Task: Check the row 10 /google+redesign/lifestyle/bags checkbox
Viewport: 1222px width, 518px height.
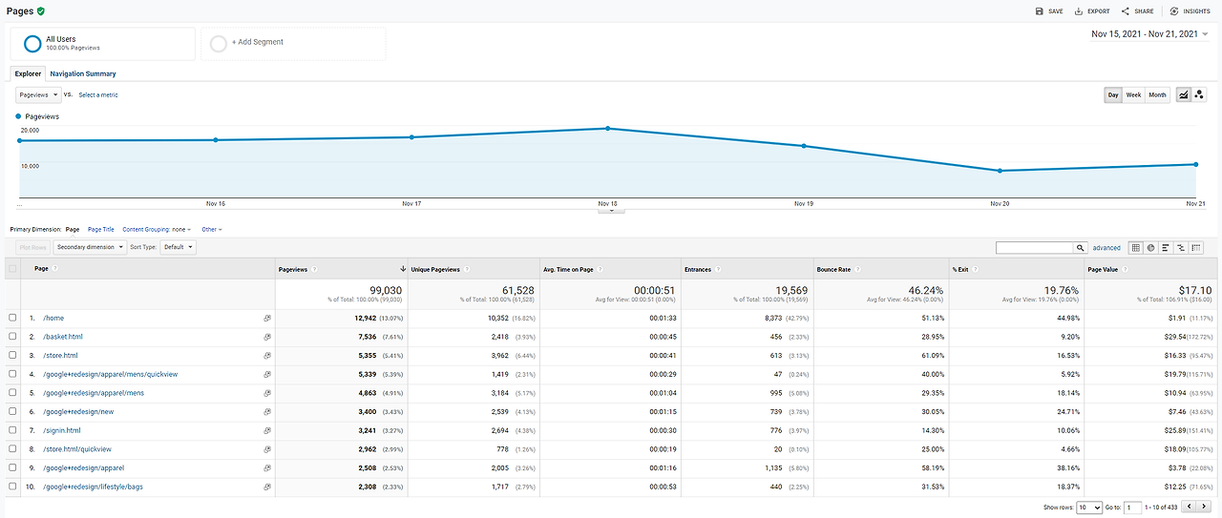Action: (12, 487)
